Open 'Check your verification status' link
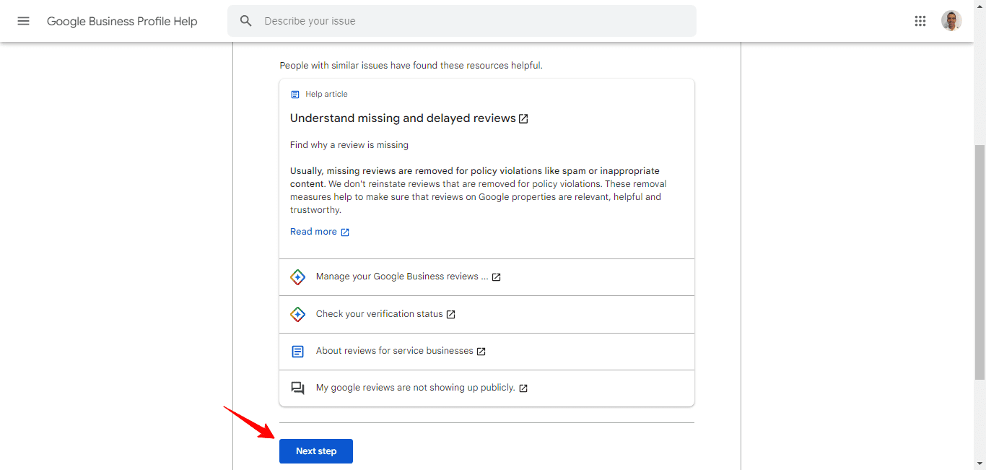 [380, 314]
